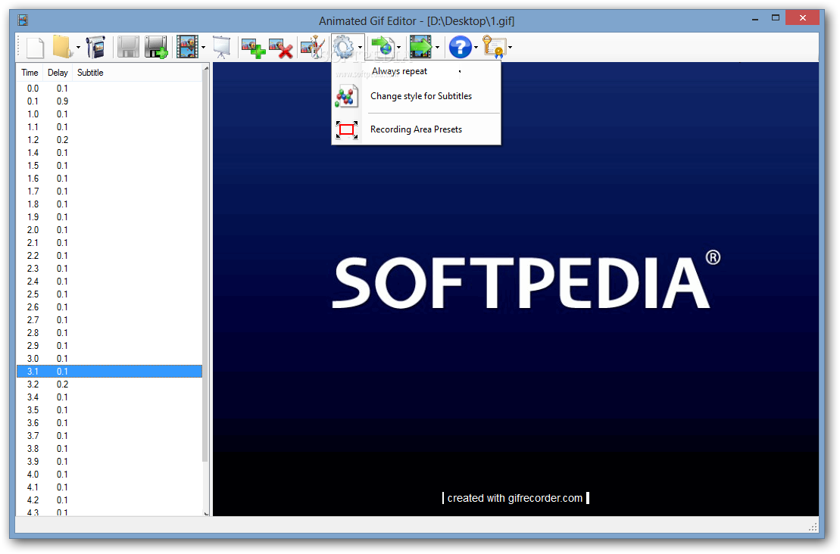Expand dropdown arrow next to help icon
This screenshot has height=554, width=840.
pos(476,48)
